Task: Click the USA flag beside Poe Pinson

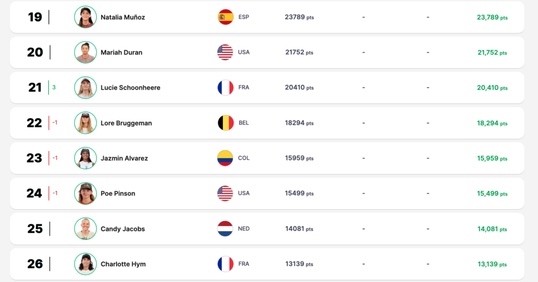Action: (x=225, y=193)
